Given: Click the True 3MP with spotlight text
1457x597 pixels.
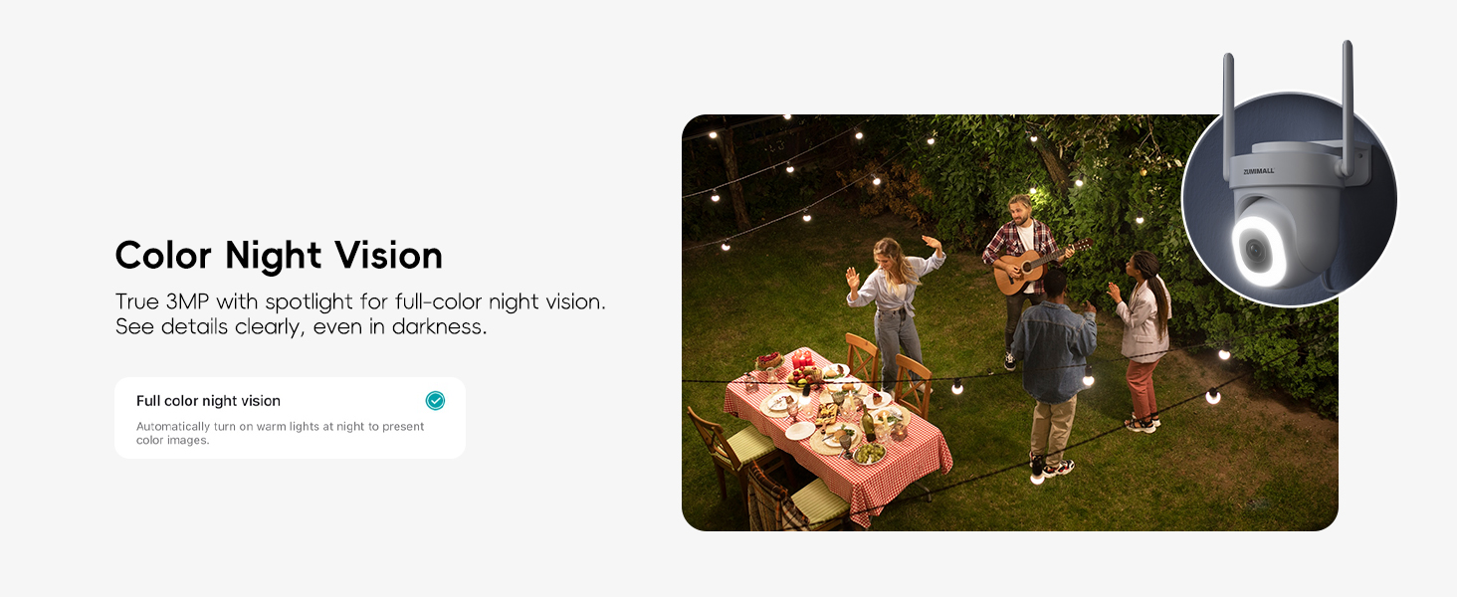Looking at the screenshot, I should 360,301.
